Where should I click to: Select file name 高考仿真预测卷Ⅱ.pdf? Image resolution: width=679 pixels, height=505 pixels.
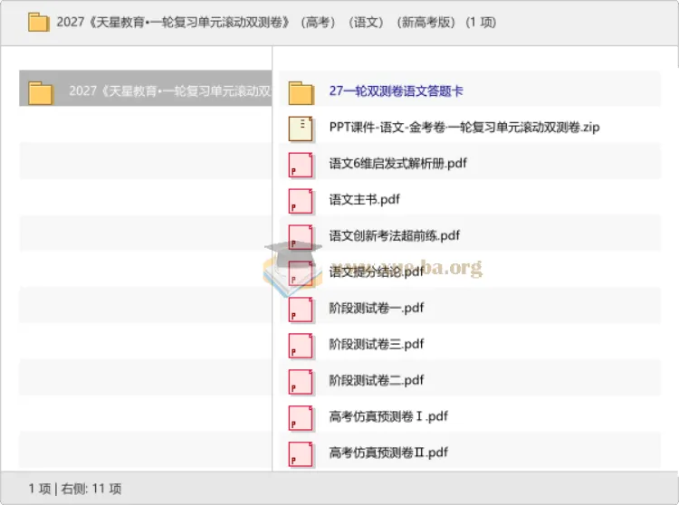coord(388,453)
